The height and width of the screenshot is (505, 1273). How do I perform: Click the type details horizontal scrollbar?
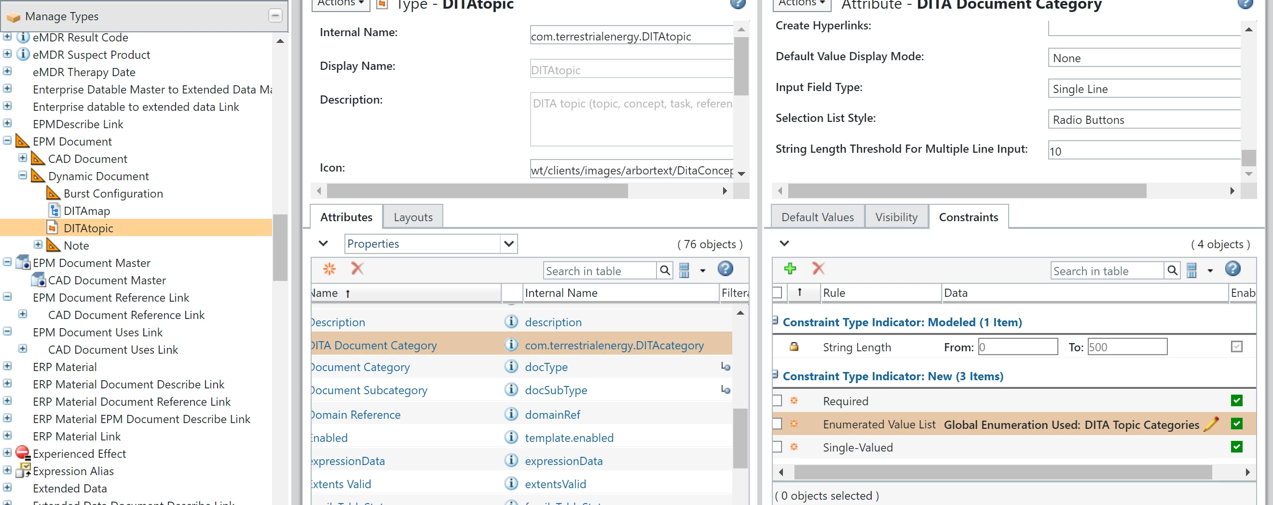(x=478, y=190)
